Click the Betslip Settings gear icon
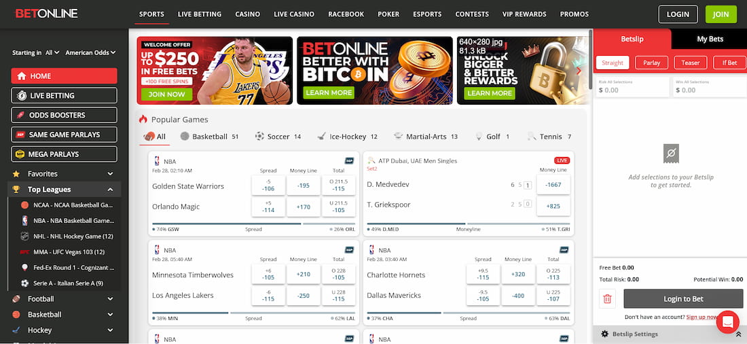 pos(605,334)
